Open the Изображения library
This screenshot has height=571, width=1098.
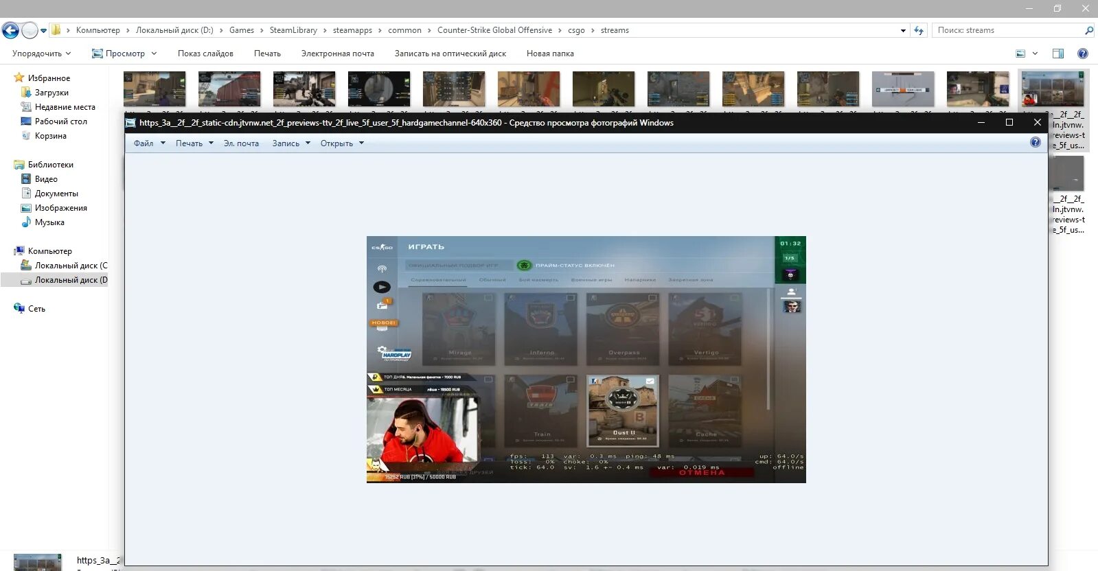[61, 208]
